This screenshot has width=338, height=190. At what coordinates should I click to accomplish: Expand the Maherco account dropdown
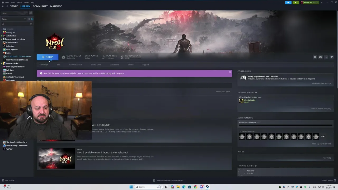point(310,2)
